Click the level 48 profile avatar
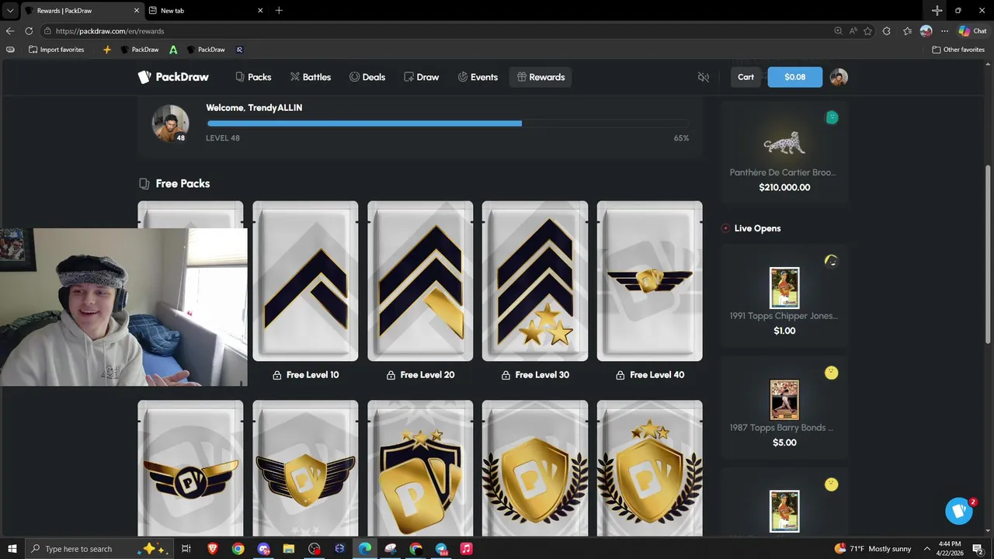The image size is (994, 559). 170,123
